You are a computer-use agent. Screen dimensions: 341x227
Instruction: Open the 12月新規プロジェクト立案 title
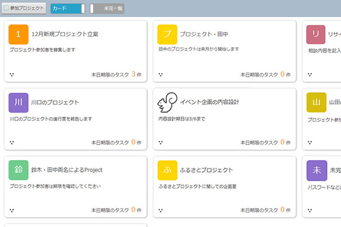tap(65, 34)
